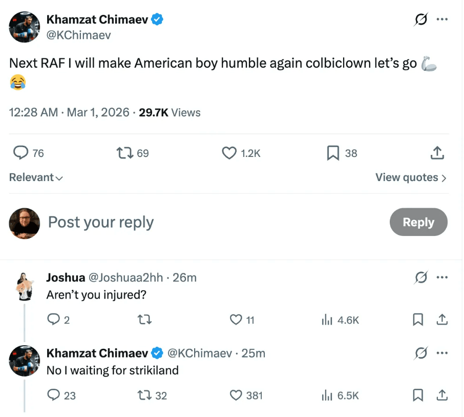The width and height of the screenshot is (464, 417).
Task: Click the Grok icon on main post
Action: 421,20
